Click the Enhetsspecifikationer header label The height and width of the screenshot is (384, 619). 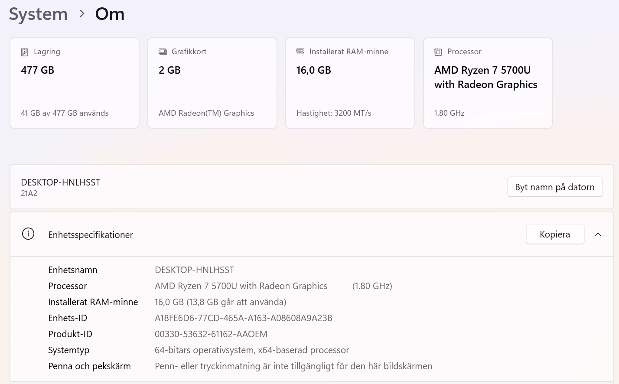(x=91, y=235)
